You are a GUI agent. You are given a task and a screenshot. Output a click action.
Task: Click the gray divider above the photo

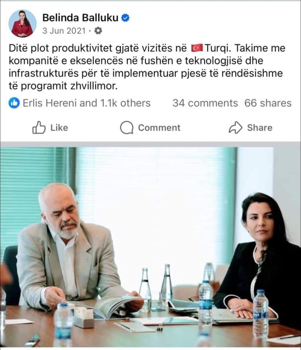coord(150,144)
